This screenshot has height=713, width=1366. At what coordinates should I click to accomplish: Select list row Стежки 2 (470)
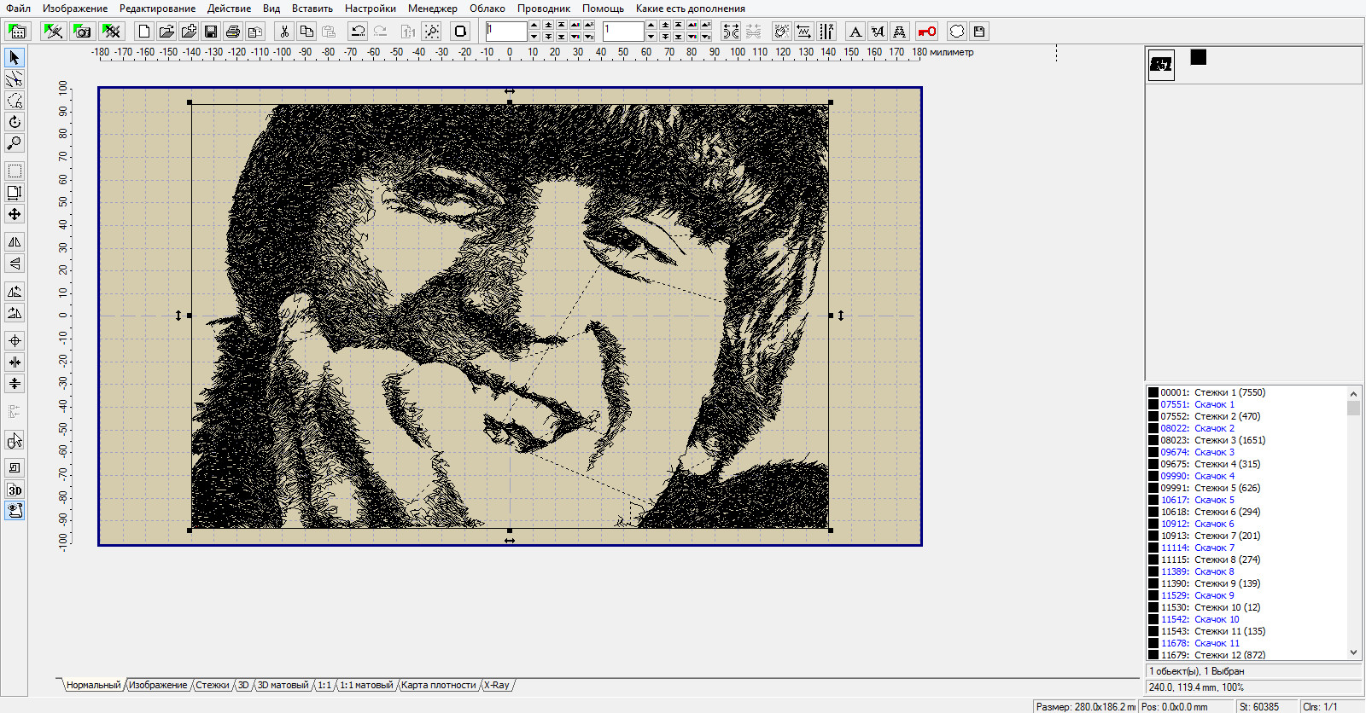pyautogui.click(x=1246, y=416)
